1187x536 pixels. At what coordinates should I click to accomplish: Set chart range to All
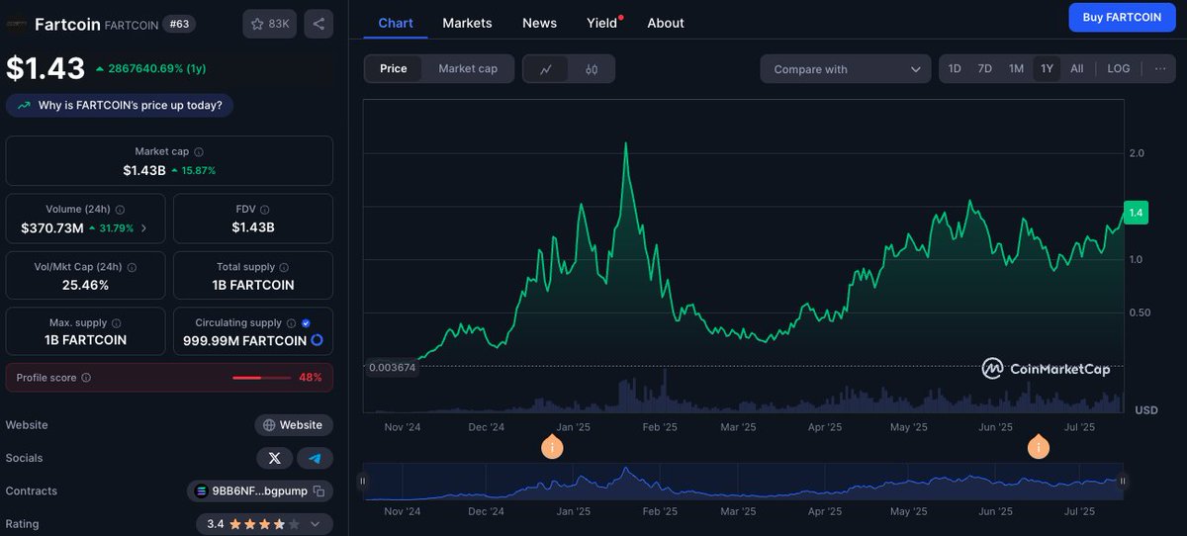tap(1077, 68)
